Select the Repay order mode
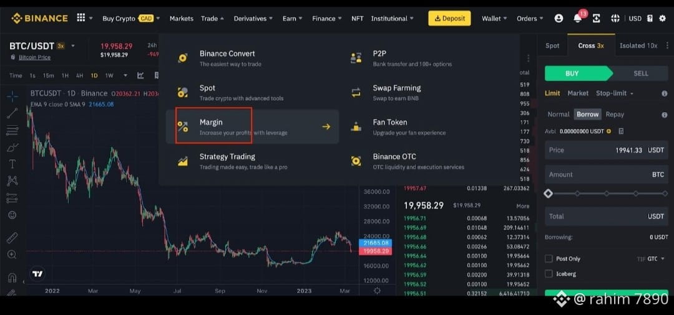Viewport: 674px width, 315px height. click(615, 115)
